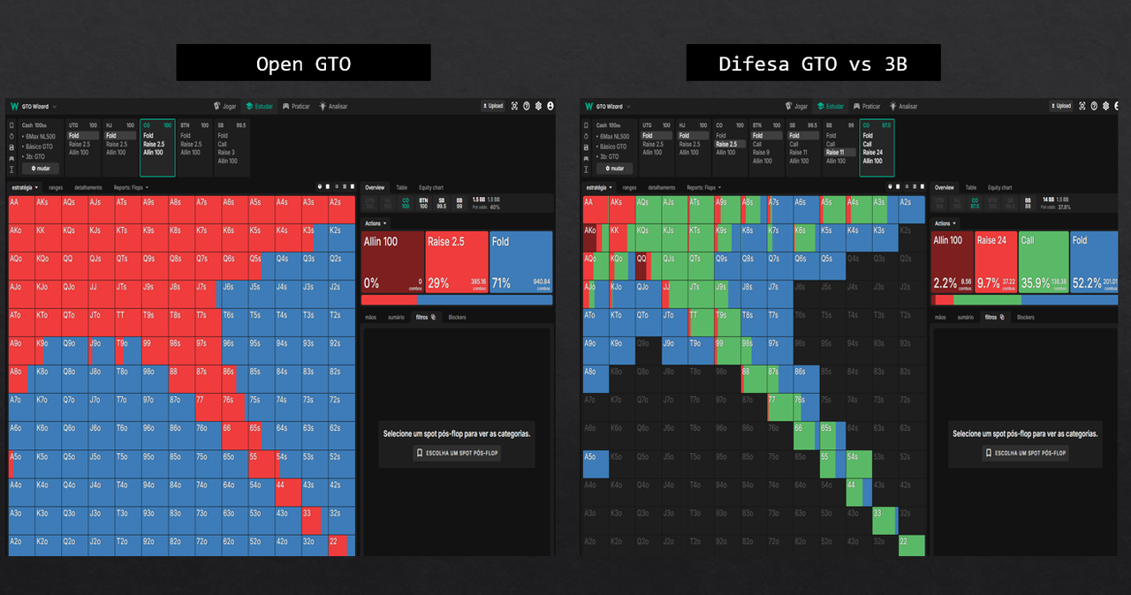Click the save disk sidebar icon in Difesa GTO window
This screenshot has width=1131, height=595.
[x=587, y=147]
